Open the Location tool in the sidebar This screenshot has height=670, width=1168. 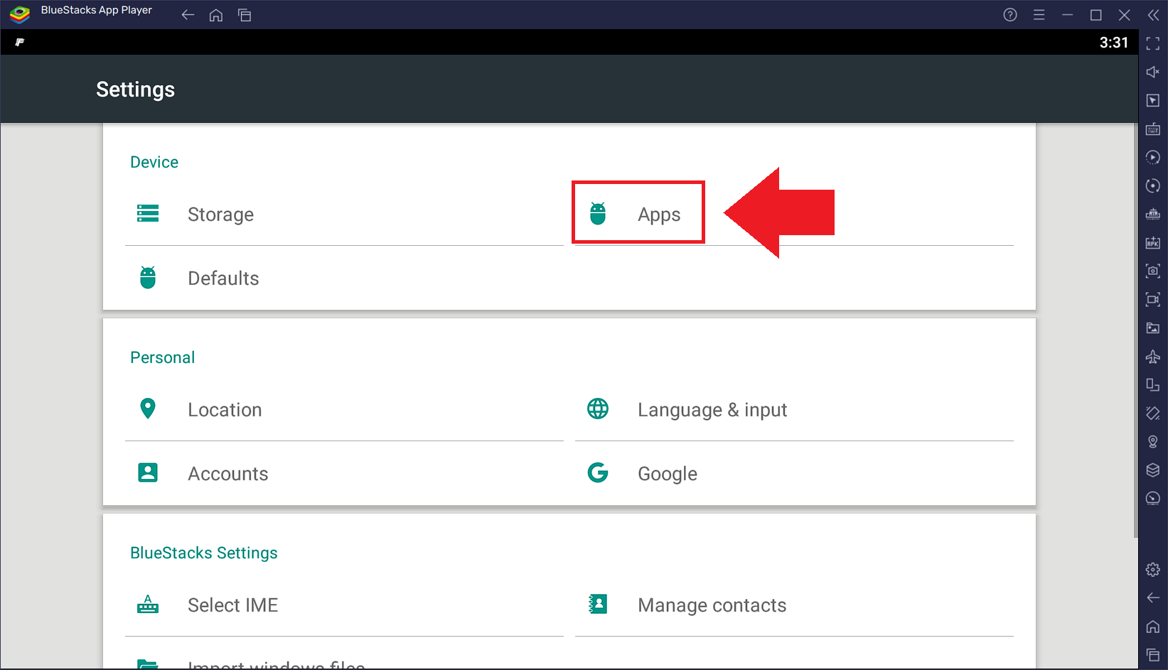pos(1153,441)
